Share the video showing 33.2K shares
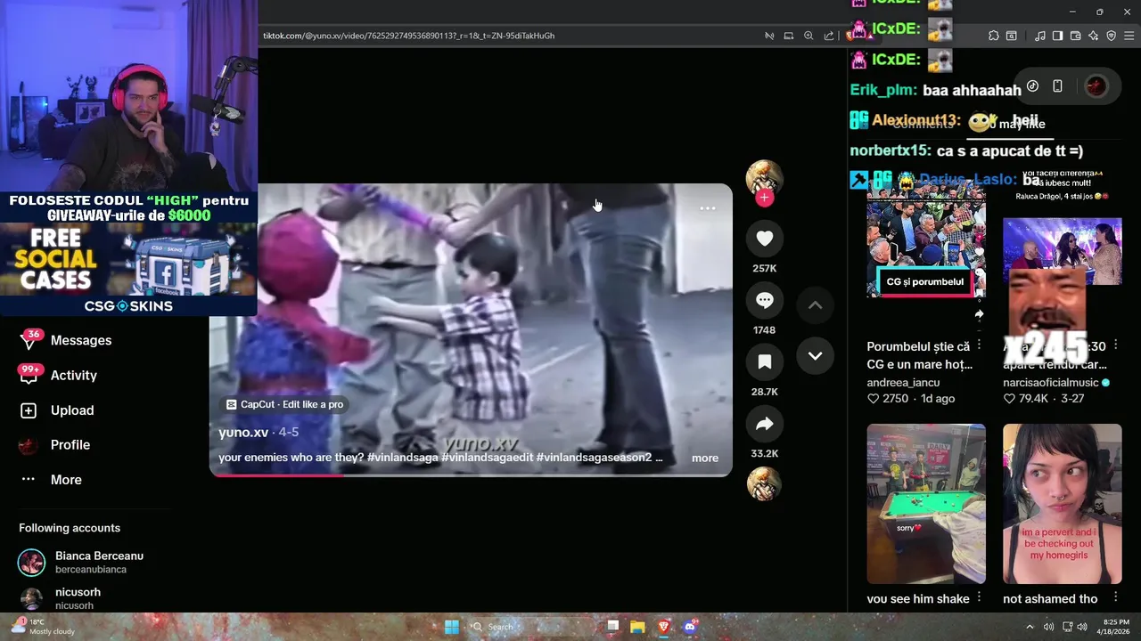This screenshot has width=1141, height=641. click(x=764, y=424)
